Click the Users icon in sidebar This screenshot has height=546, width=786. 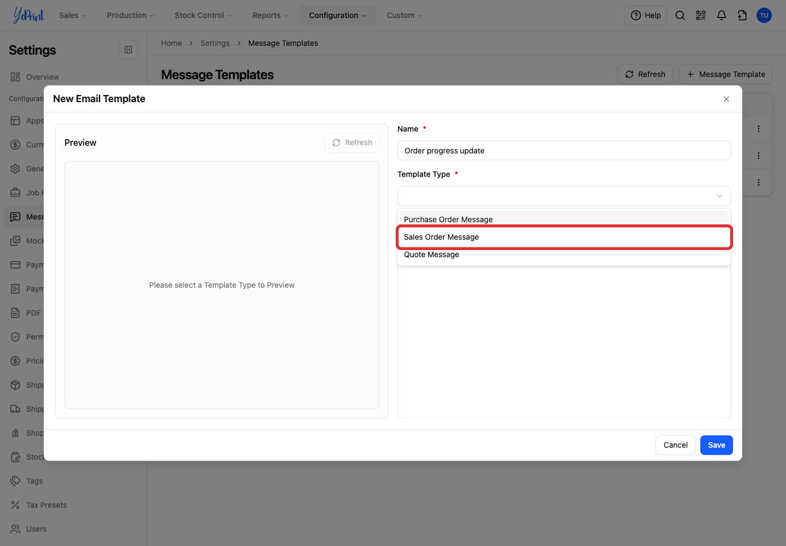tap(15, 529)
